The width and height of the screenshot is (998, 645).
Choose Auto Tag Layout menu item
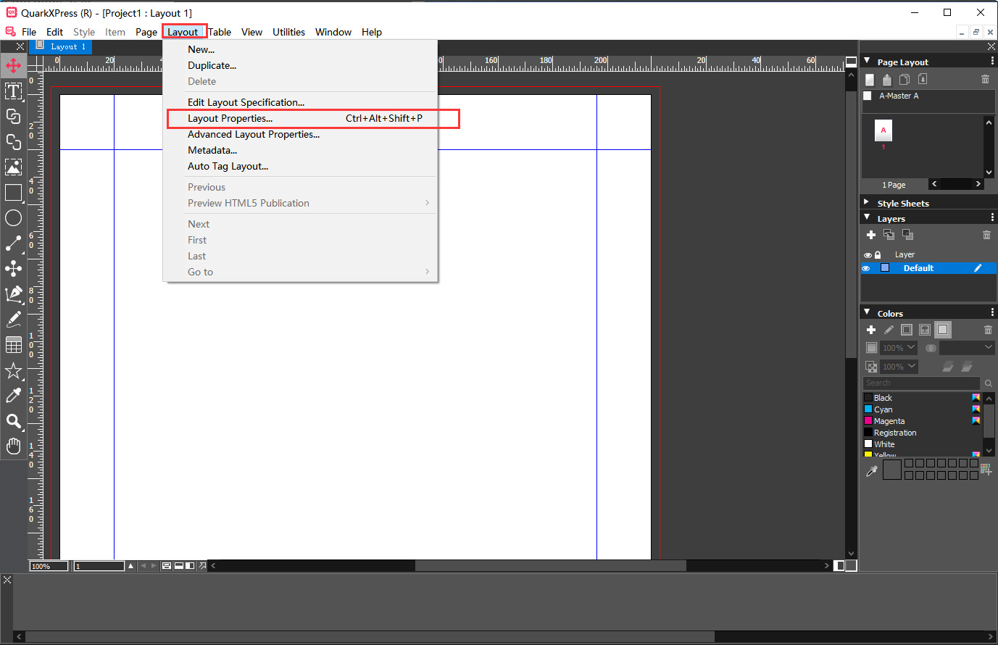[228, 166]
